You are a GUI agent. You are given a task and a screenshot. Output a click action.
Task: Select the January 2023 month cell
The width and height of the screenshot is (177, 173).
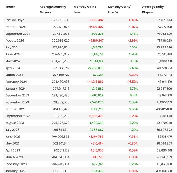(x=15, y=171)
